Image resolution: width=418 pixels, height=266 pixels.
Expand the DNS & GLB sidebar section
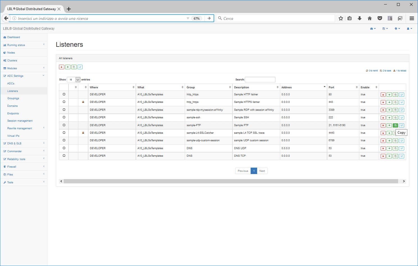coord(24,143)
